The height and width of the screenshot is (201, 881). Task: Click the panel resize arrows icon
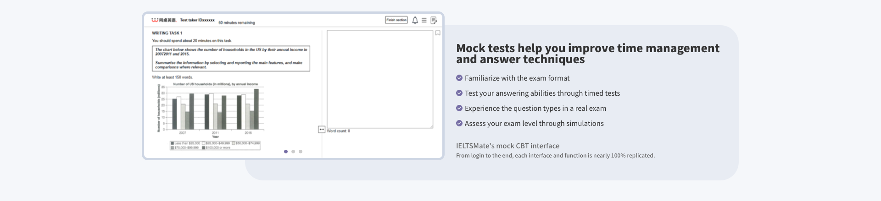(322, 130)
